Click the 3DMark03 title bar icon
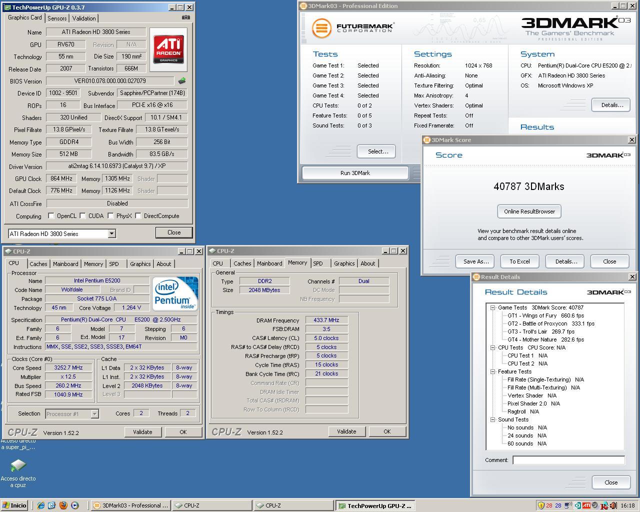The height and width of the screenshot is (512, 640). pyautogui.click(x=303, y=6)
